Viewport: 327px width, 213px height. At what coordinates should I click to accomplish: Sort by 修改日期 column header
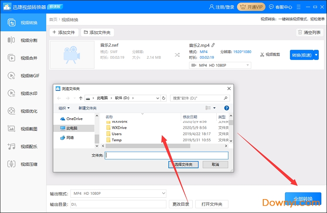(190, 116)
